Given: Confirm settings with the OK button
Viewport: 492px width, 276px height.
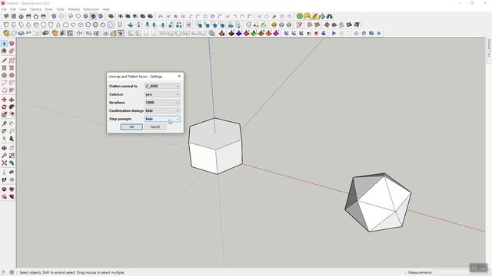Looking at the screenshot, I should tap(131, 127).
